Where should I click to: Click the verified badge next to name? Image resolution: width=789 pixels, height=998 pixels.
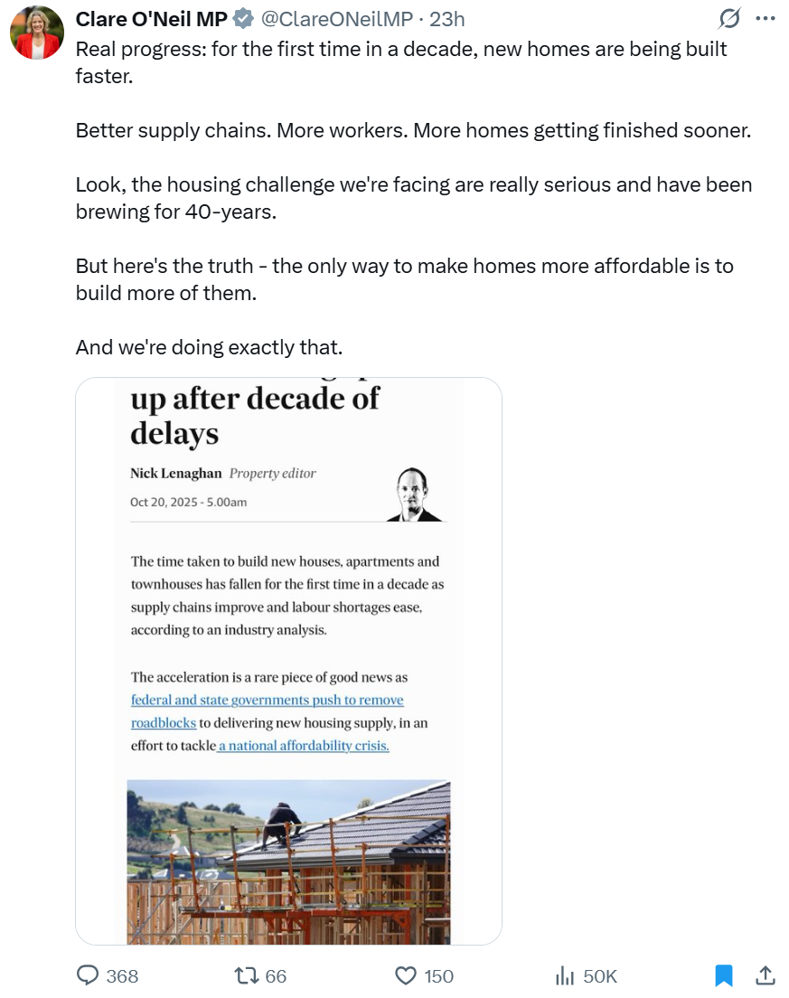coord(242,19)
